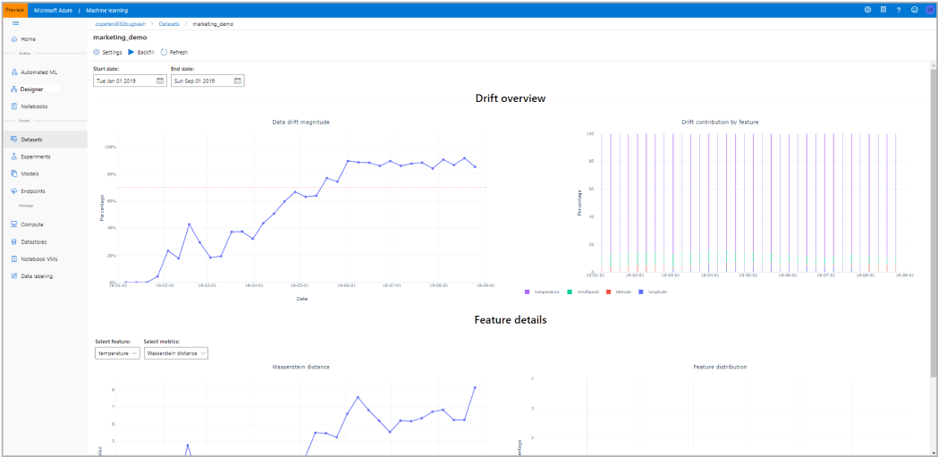Open Automated ML section label
The height and width of the screenshot is (457, 938).
[39, 72]
